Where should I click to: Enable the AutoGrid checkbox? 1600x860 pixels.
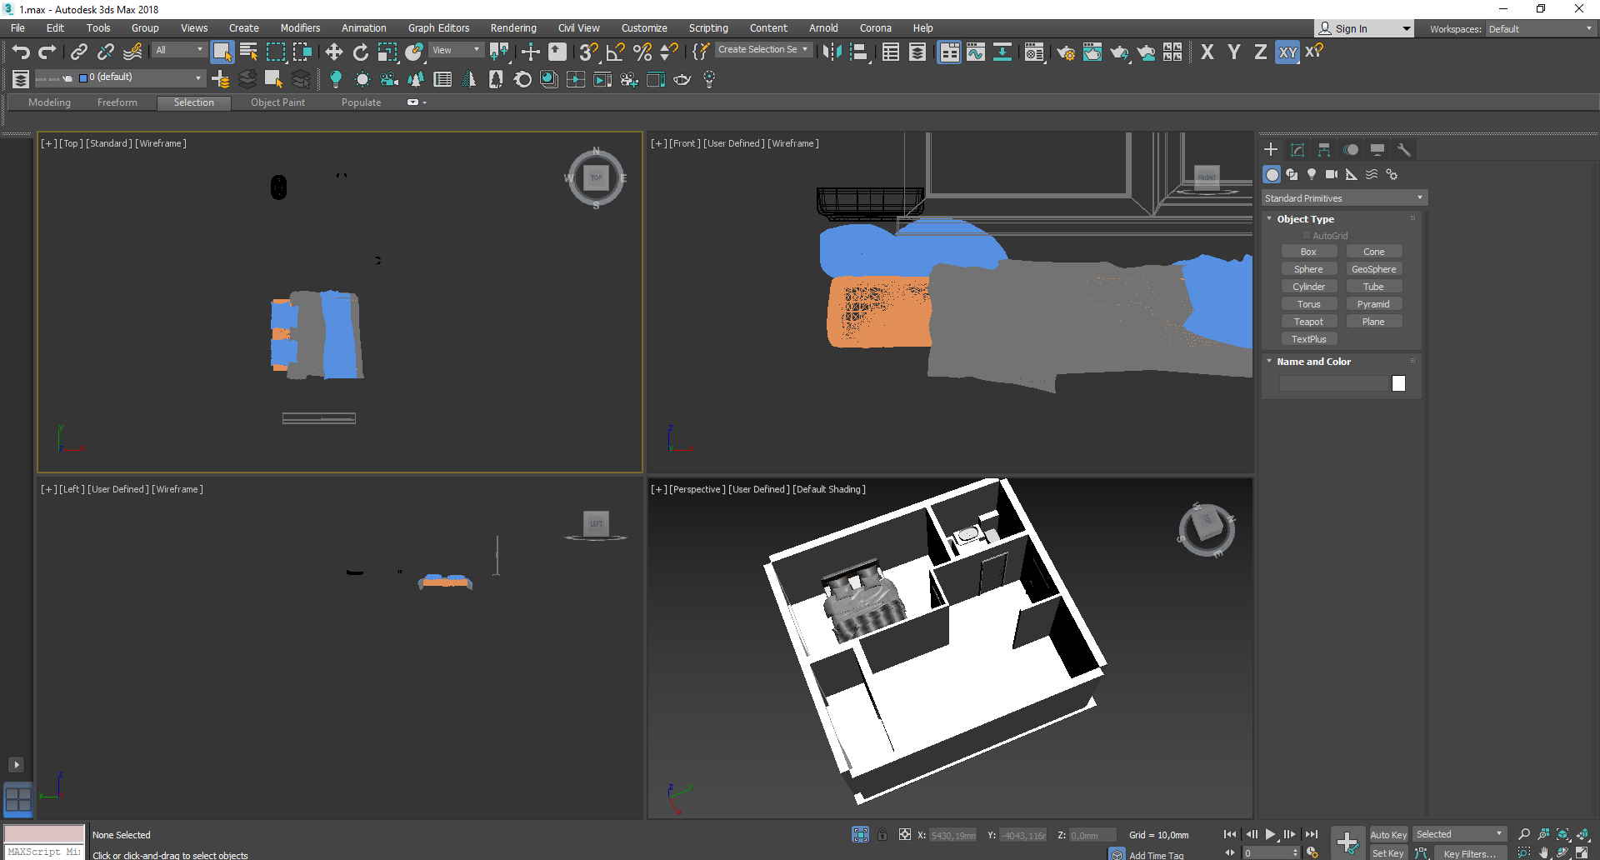point(1307,236)
